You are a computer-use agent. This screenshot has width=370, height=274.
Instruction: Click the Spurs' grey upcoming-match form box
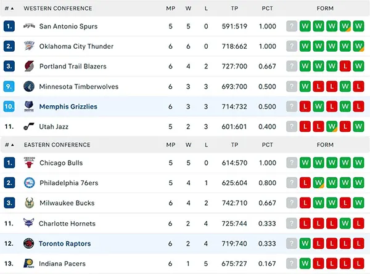pos(292,26)
